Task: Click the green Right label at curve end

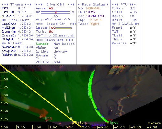Action: tap(112, 123)
